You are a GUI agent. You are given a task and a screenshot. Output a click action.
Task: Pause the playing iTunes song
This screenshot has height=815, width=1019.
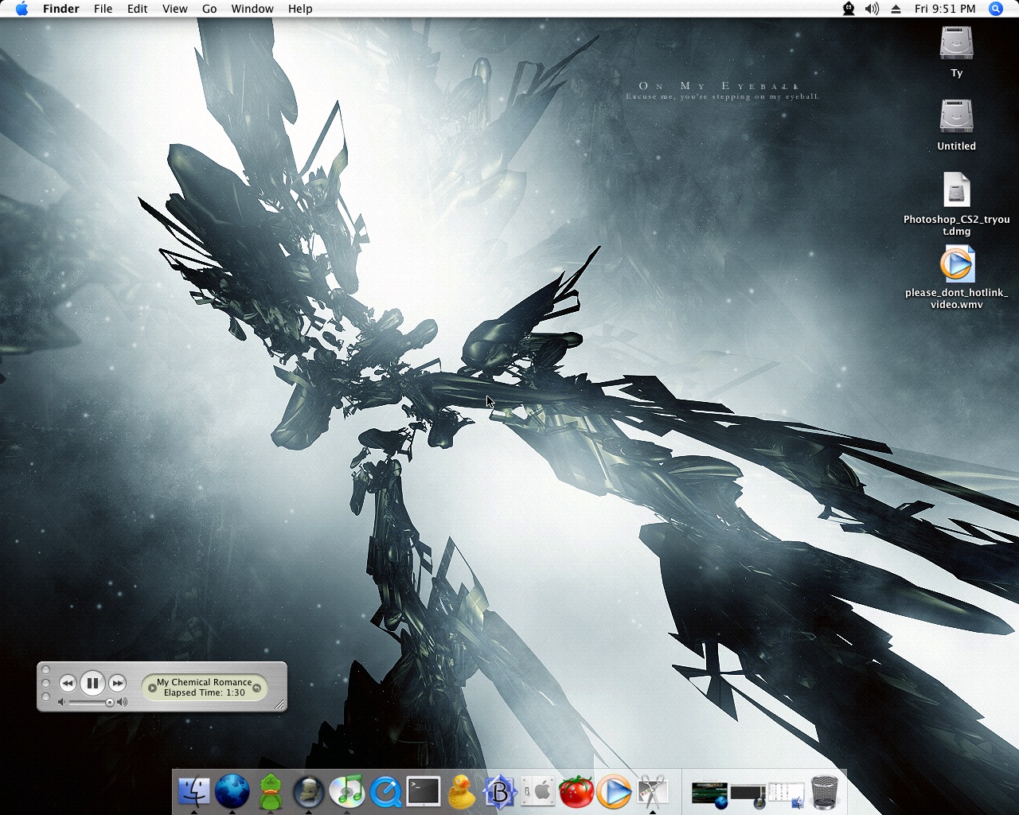coord(92,683)
